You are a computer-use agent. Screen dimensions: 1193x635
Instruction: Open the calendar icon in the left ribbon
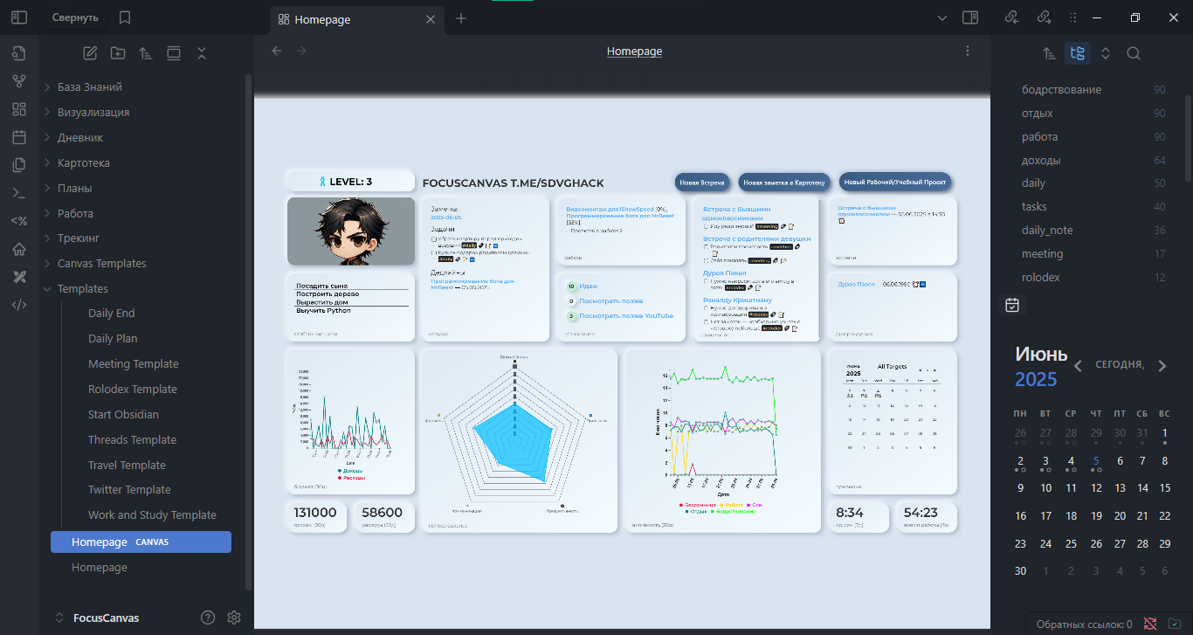coord(18,136)
